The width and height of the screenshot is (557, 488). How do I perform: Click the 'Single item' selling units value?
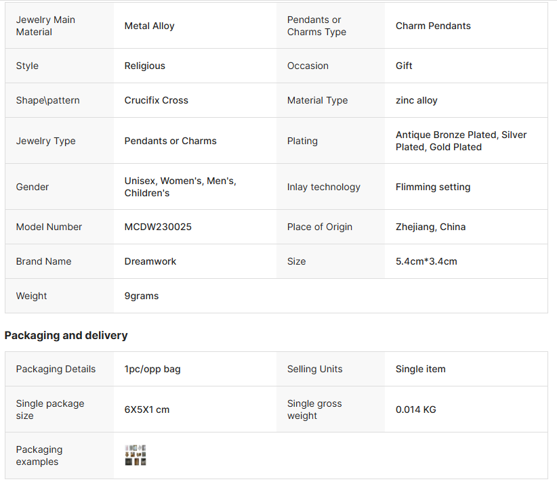tap(420, 369)
